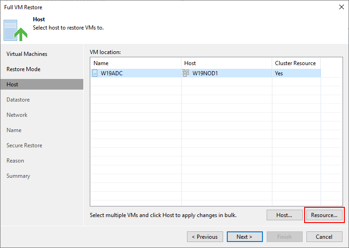Go back with the Previous button
Viewport: 349px width, 248px height.
click(x=205, y=236)
